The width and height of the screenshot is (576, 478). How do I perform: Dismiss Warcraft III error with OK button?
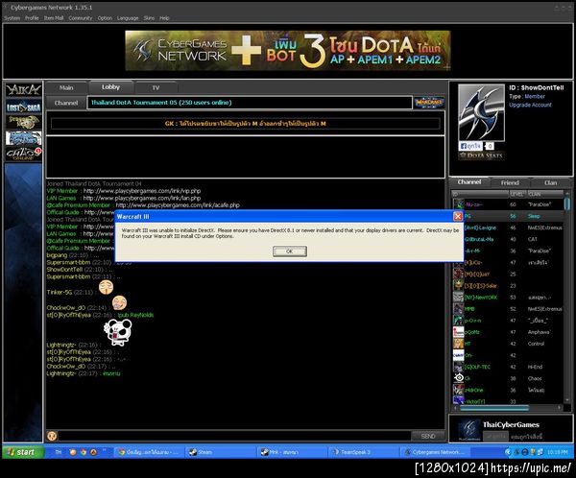(x=290, y=251)
